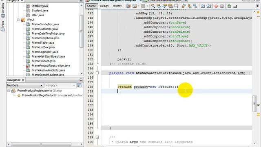Click the Uncomment toolbar icon
Screen dimensions: 261x147
point(235,7)
